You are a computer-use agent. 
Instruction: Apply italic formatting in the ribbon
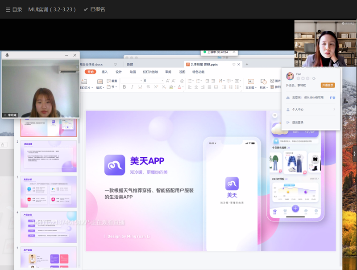pos(132,87)
